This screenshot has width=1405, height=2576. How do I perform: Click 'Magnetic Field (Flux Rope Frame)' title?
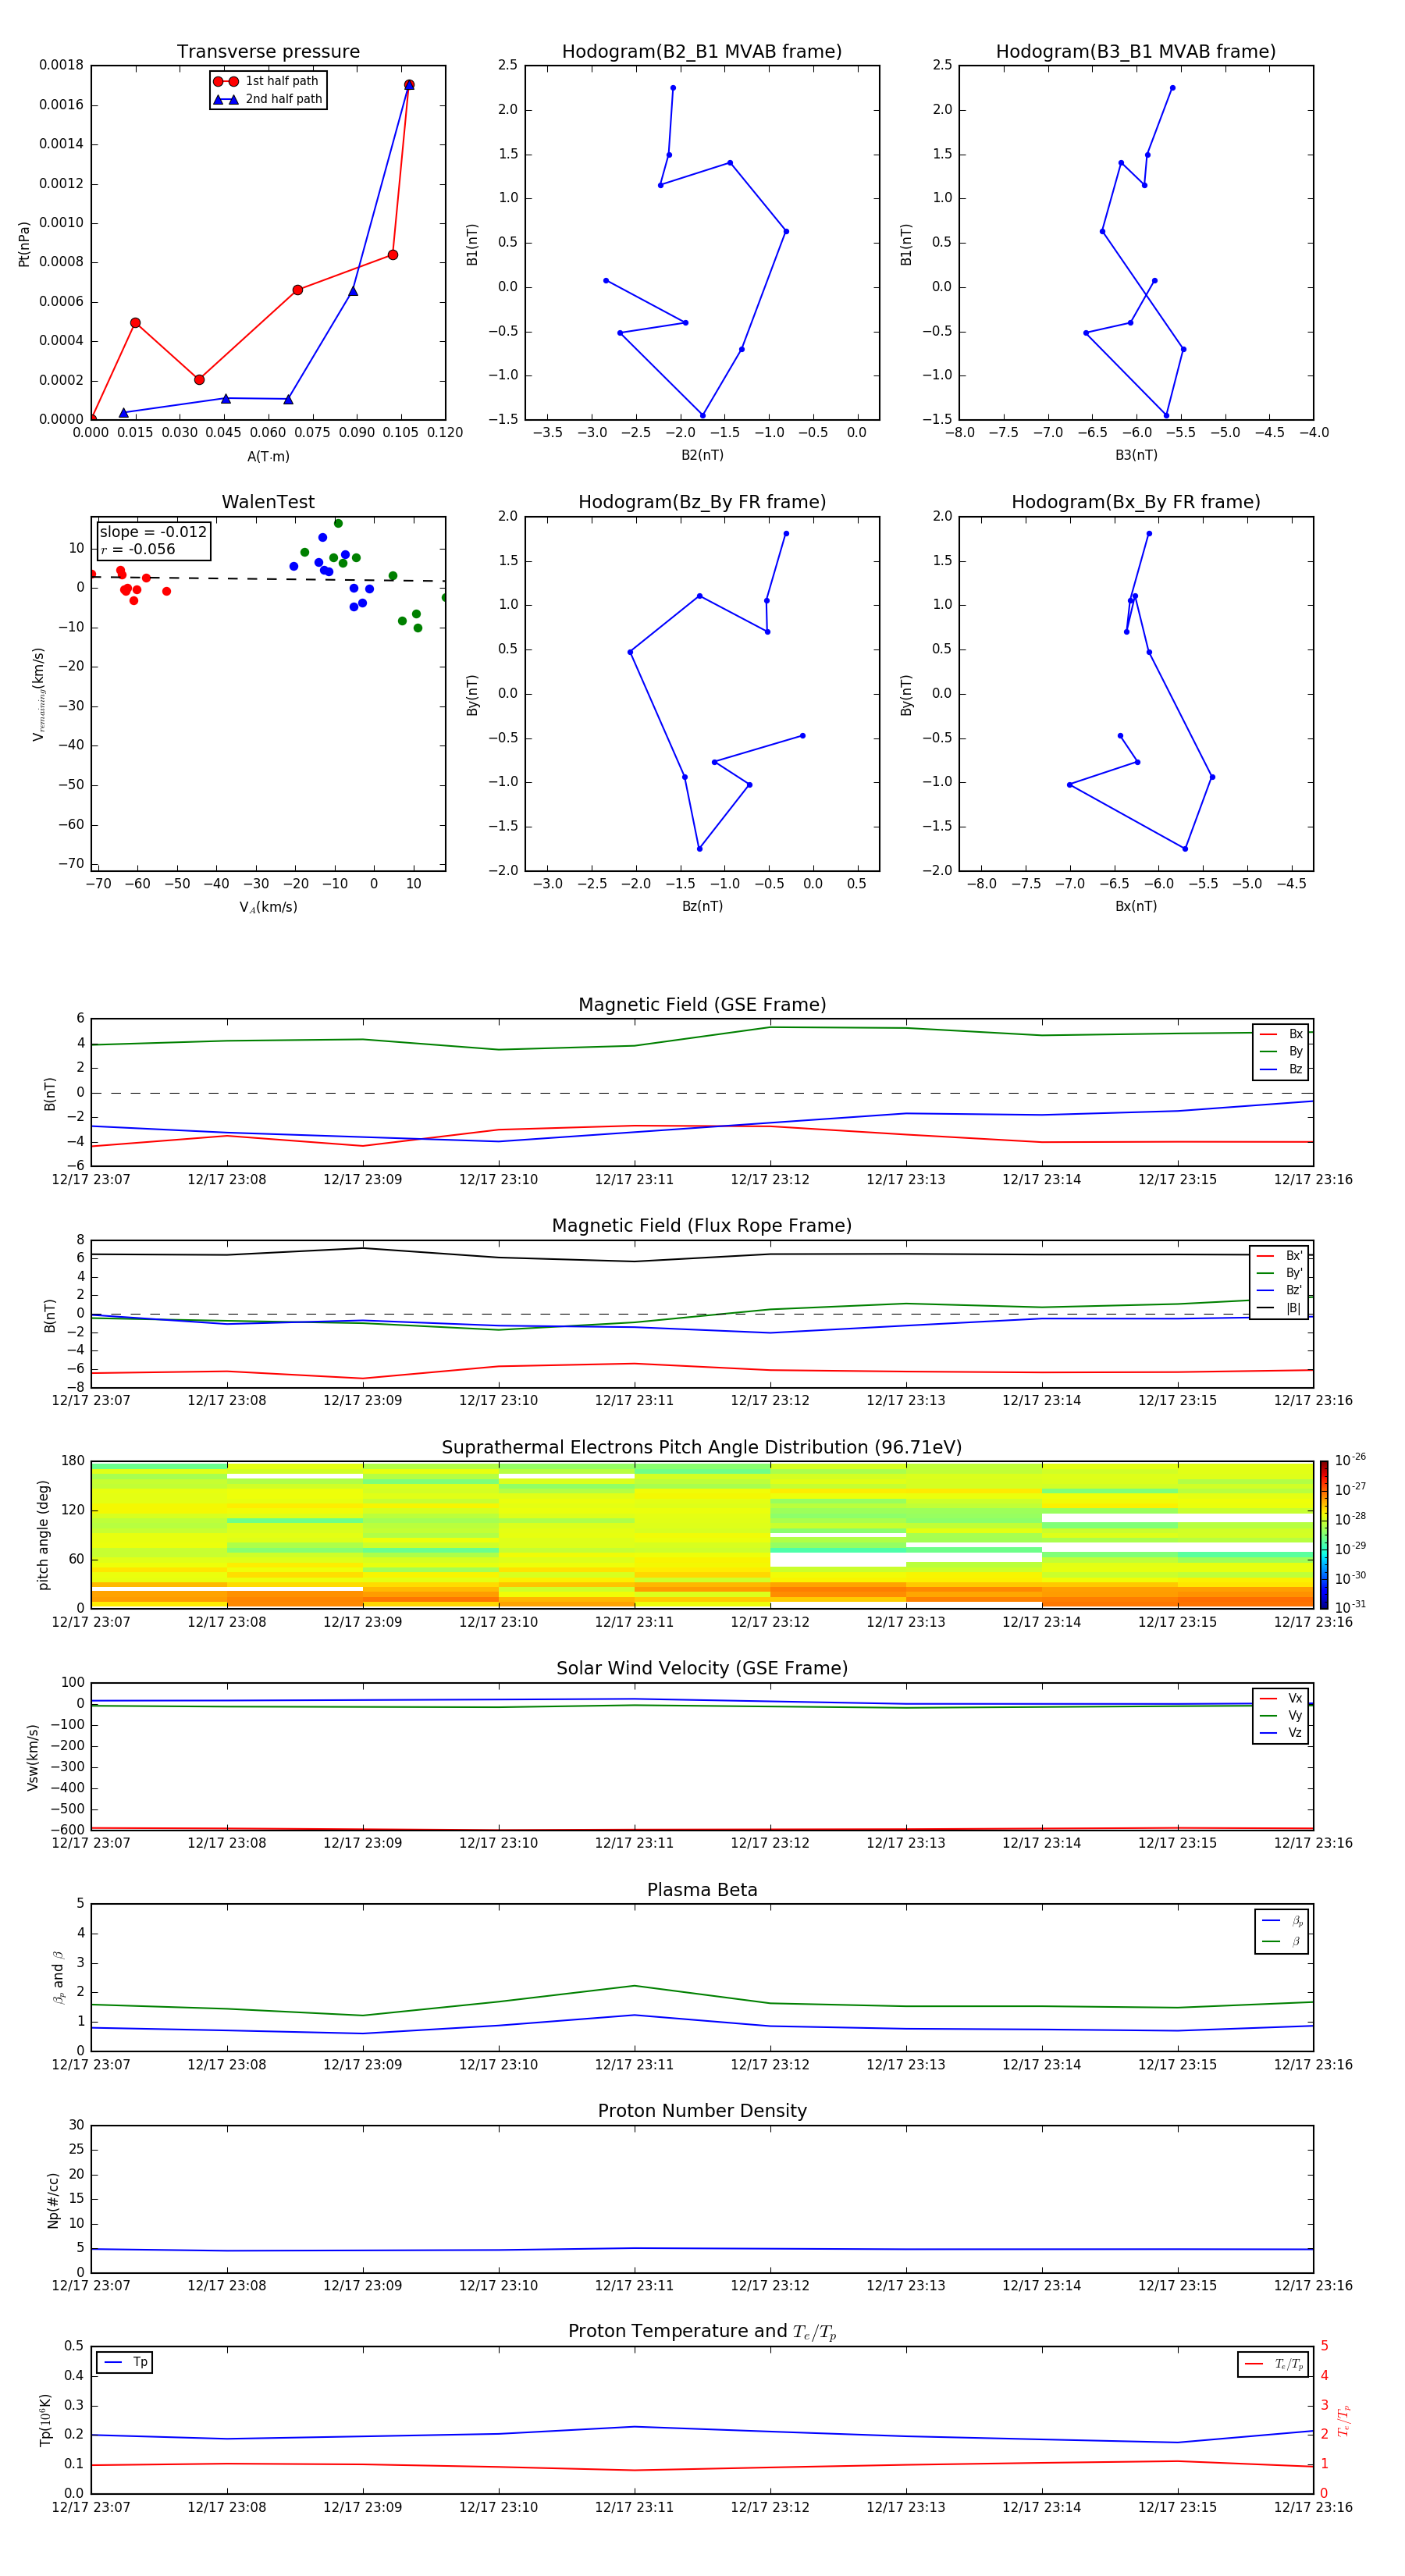point(702,1226)
